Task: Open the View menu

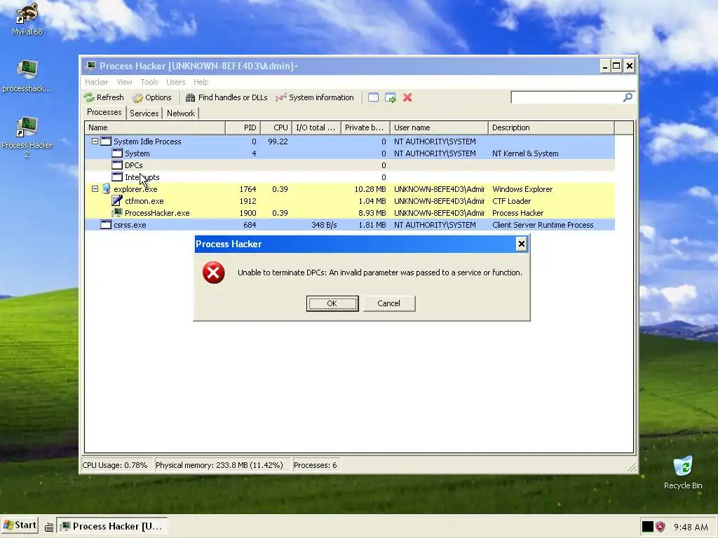Action: 124,82
